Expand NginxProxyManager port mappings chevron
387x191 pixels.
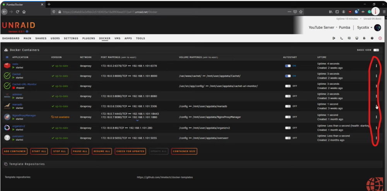tap(137, 120)
